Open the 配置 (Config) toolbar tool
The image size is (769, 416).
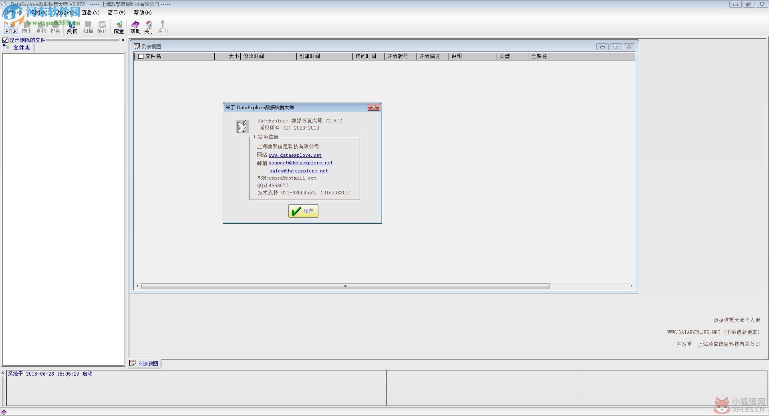[119, 27]
